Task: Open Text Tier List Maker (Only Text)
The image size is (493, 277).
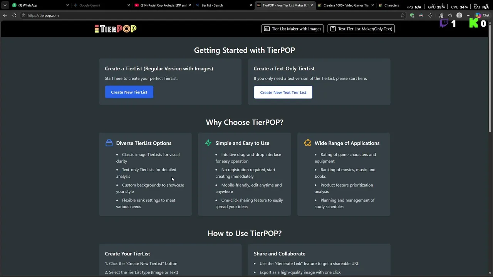Action: (x=361, y=29)
